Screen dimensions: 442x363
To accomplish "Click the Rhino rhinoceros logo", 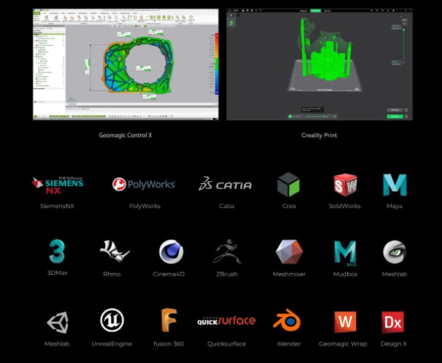I will click(x=114, y=251).
